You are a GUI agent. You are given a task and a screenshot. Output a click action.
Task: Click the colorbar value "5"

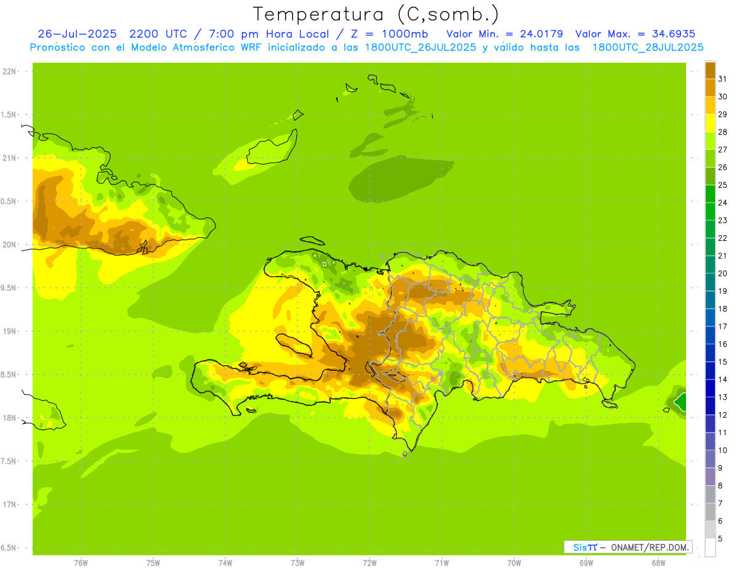(x=721, y=538)
